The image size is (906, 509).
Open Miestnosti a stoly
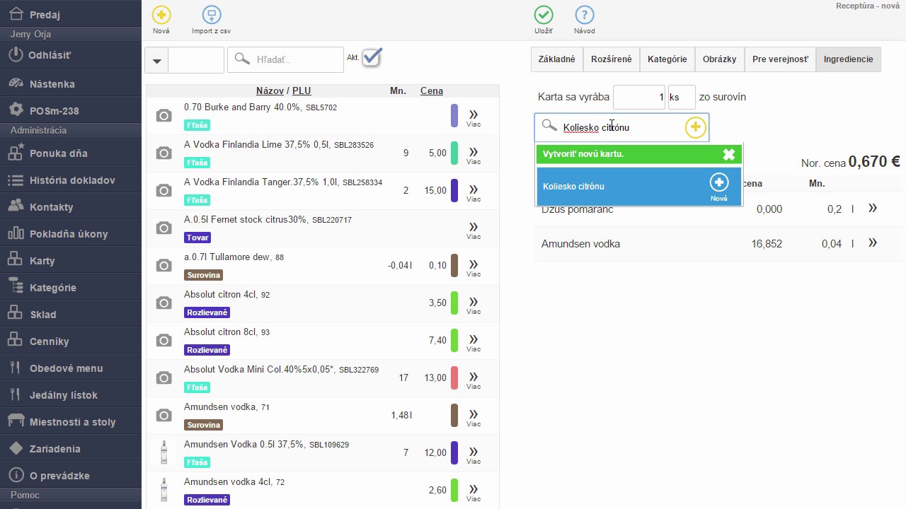(x=71, y=422)
